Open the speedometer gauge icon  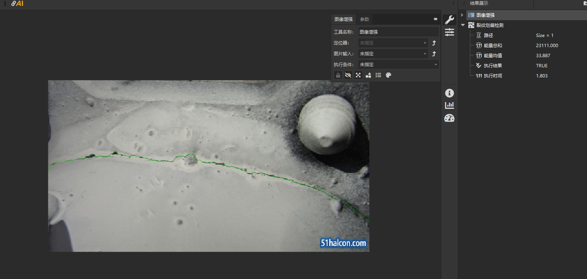[449, 118]
